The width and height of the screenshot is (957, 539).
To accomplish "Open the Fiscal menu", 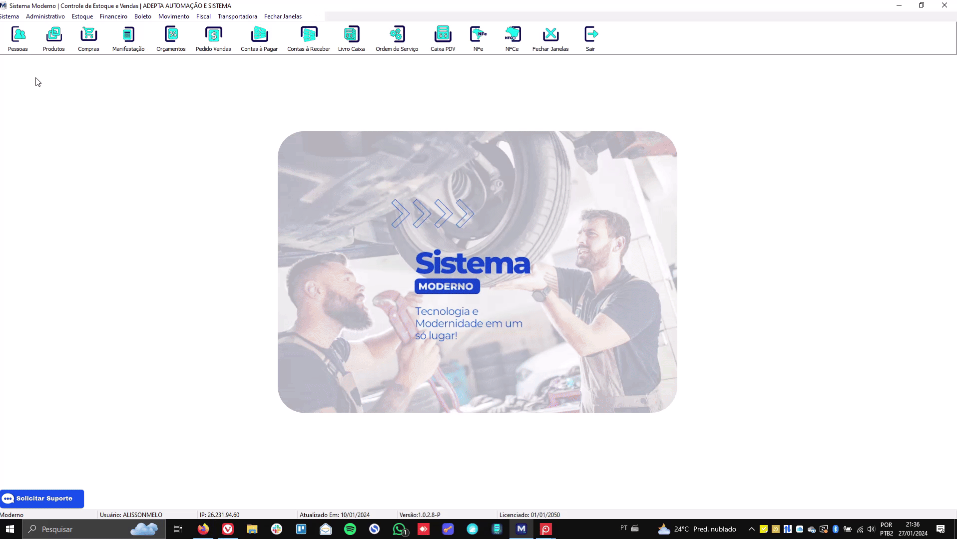I will click(x=203, y=16).
